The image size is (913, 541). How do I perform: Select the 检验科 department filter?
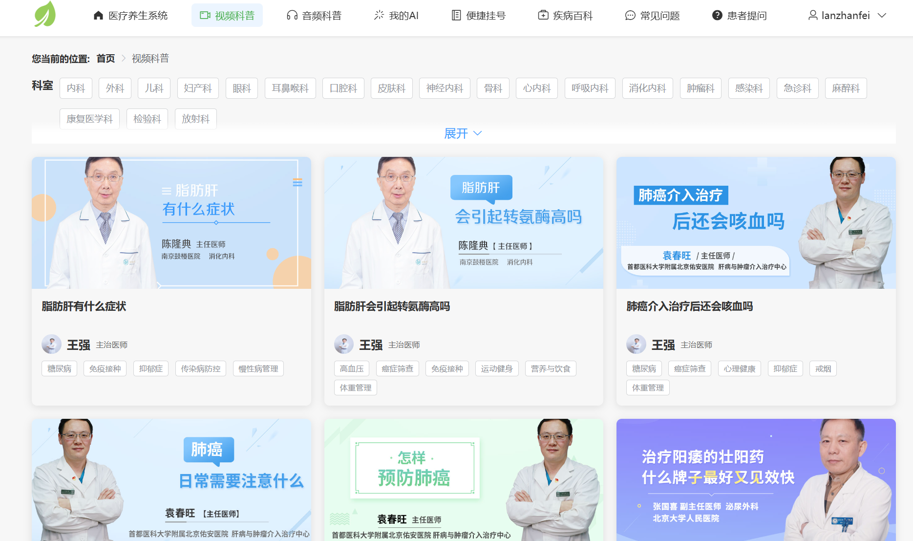[x=147, y=119]
